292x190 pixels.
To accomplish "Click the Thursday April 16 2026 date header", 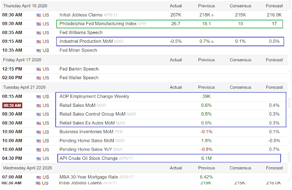I will tap(25, 6).
